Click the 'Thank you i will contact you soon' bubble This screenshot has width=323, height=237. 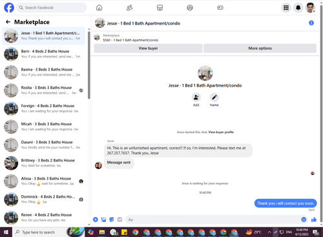[x=286, y=203]
